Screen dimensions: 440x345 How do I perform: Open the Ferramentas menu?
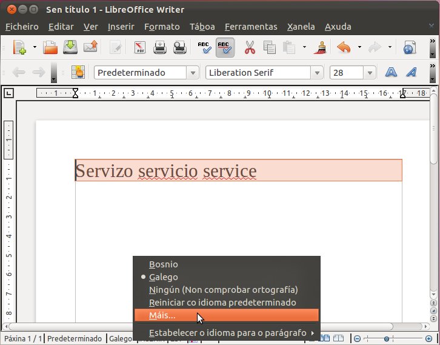click(251, 27)
